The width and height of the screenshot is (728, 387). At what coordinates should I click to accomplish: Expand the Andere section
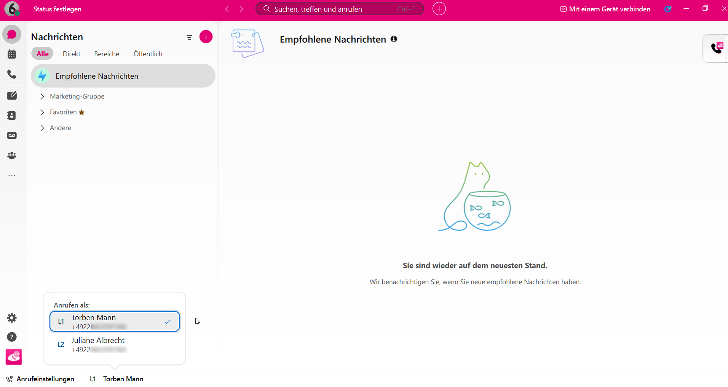[42, 128]
